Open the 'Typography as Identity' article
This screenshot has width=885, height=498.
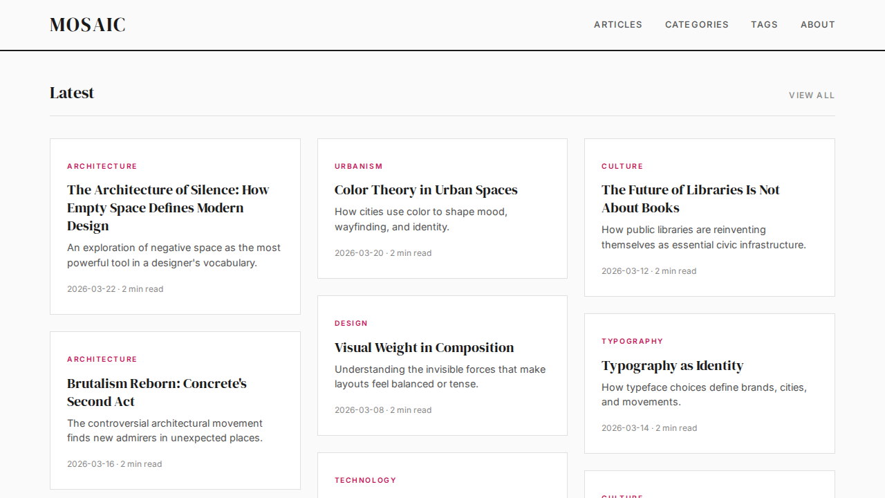(x=672, y=366)
